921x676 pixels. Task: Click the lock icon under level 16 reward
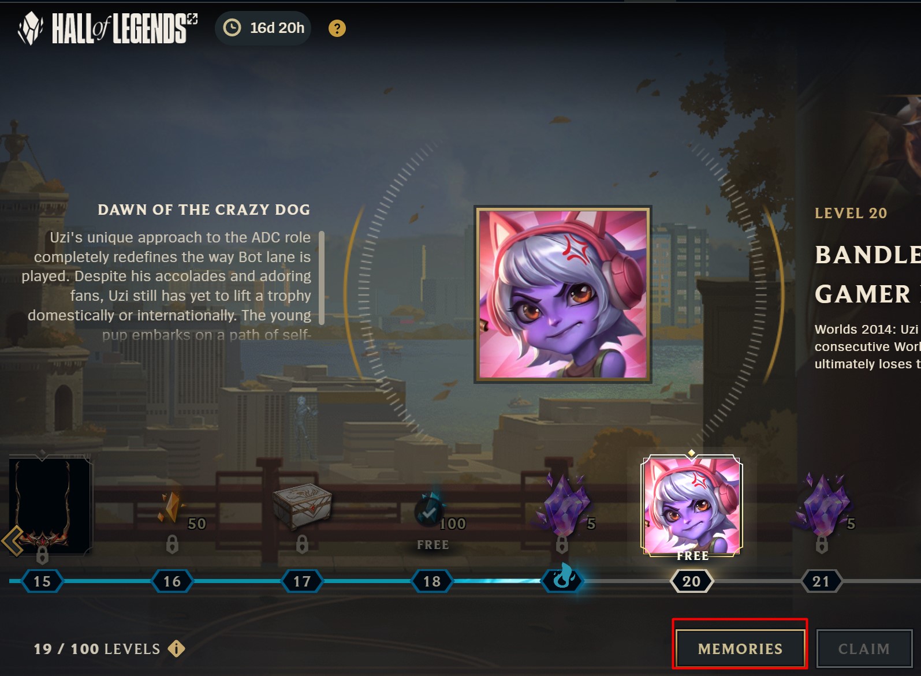172,544
